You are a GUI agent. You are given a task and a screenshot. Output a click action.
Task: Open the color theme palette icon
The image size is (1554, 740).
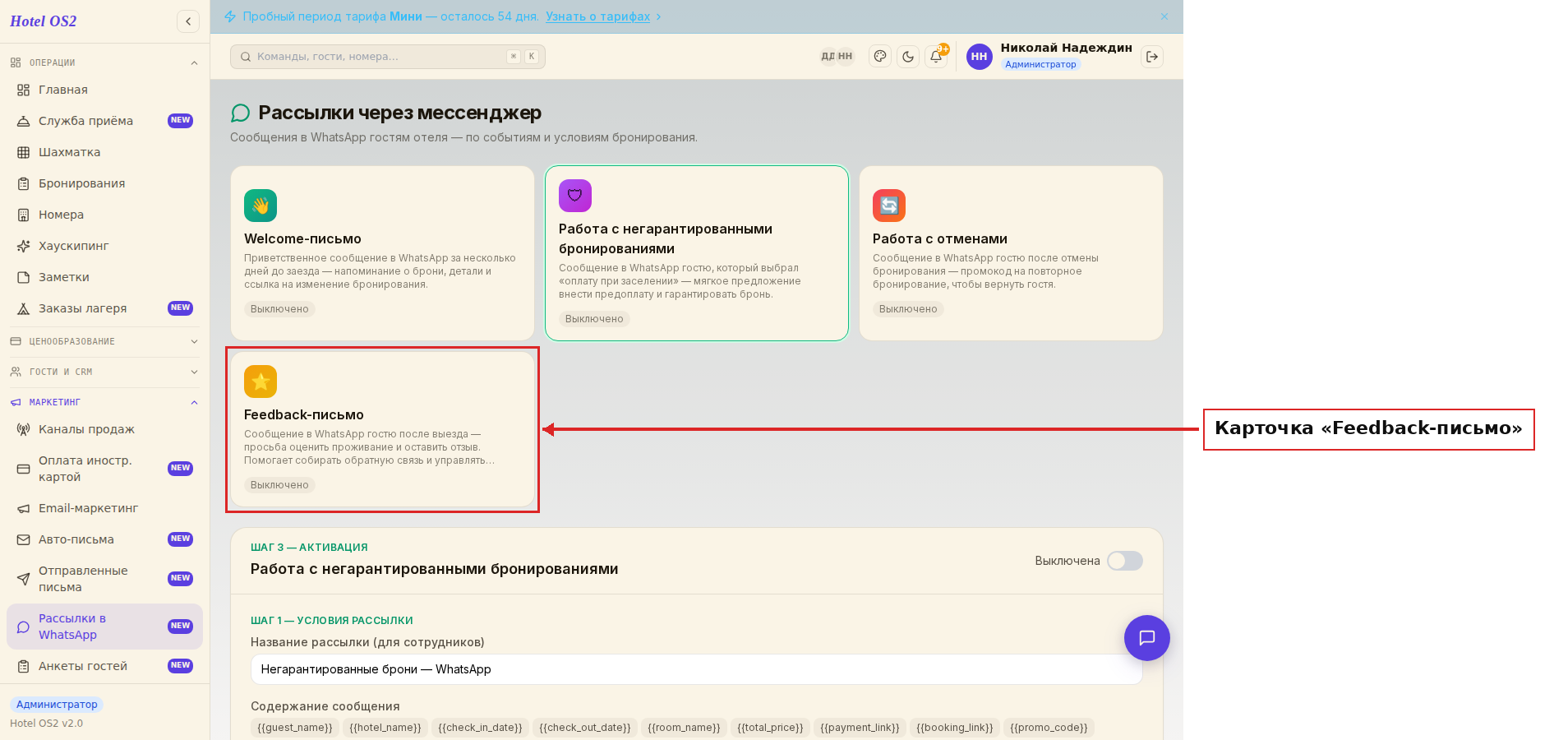[x=880, y=57]
